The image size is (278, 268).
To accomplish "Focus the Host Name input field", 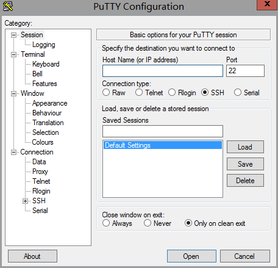I will tap(163, 71).
